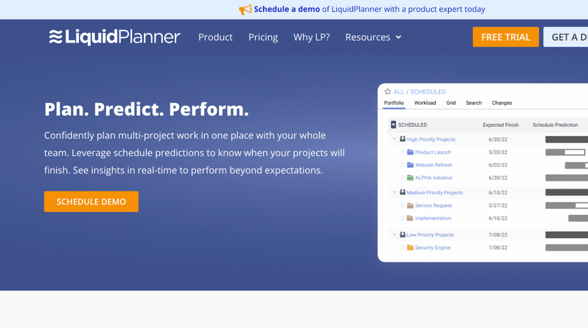Click the Low Priority Projects package icon
588x328 pixels.
pos(403,234)
